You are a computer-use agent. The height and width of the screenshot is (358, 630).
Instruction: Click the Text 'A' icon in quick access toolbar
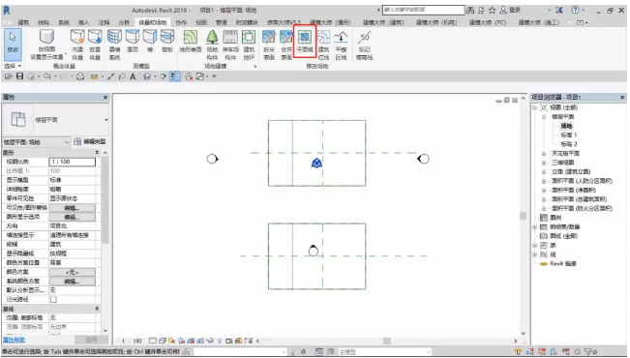click(x=133, y=76)
